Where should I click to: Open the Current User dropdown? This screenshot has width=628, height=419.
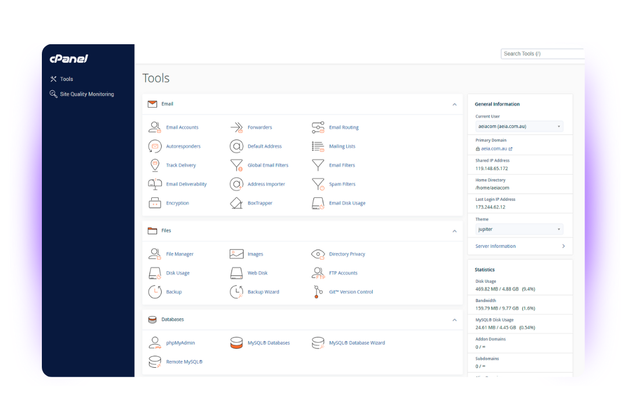coord(519,126)
